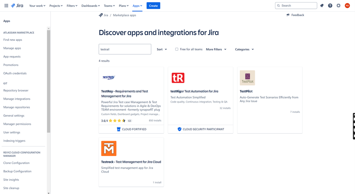
Task: Select Site insights in sidebar
Action: (11, 179)
